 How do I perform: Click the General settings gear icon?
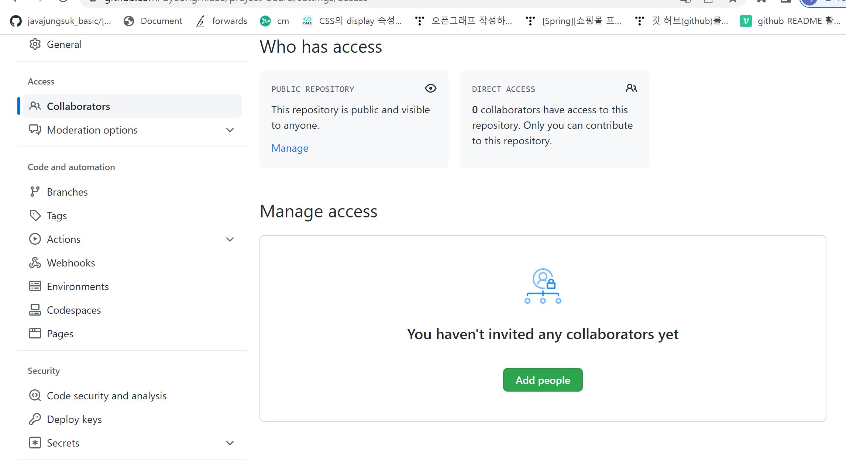(x=35, y=44)
